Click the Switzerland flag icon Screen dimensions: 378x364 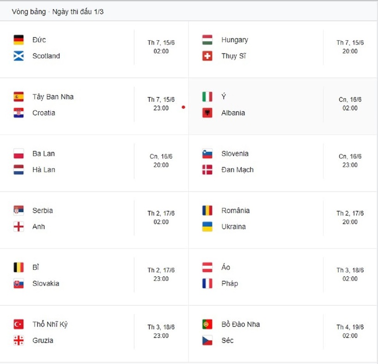point(207,56)
